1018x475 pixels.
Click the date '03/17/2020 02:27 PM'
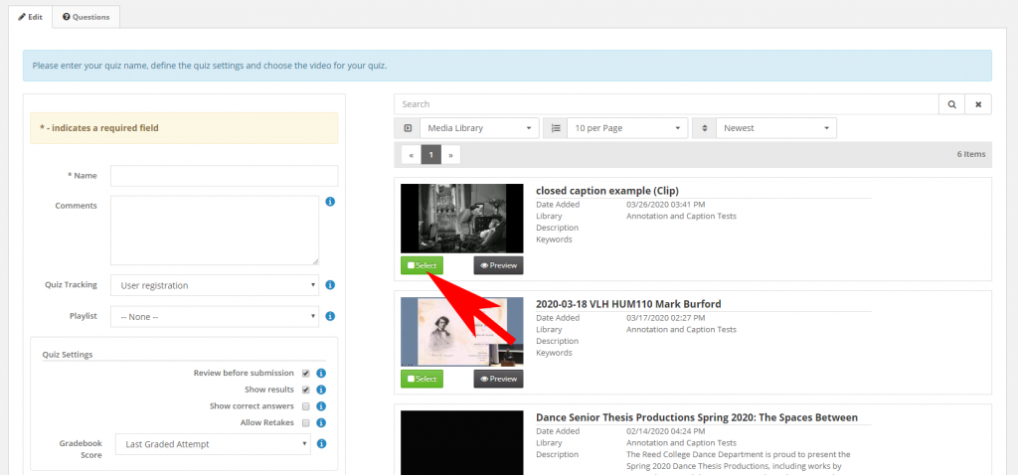(665, 318)
